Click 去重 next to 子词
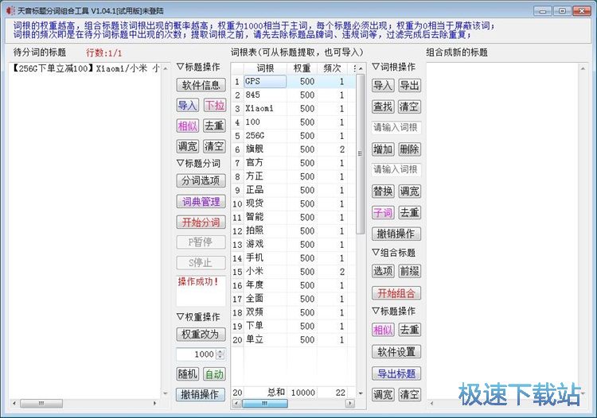The width and height of the screenshot is (597, 418). (x=409, y=212)
